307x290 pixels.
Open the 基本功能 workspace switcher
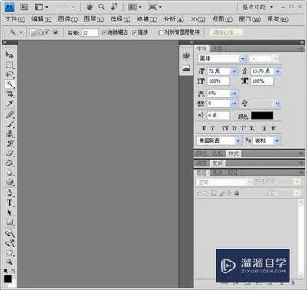257,7
